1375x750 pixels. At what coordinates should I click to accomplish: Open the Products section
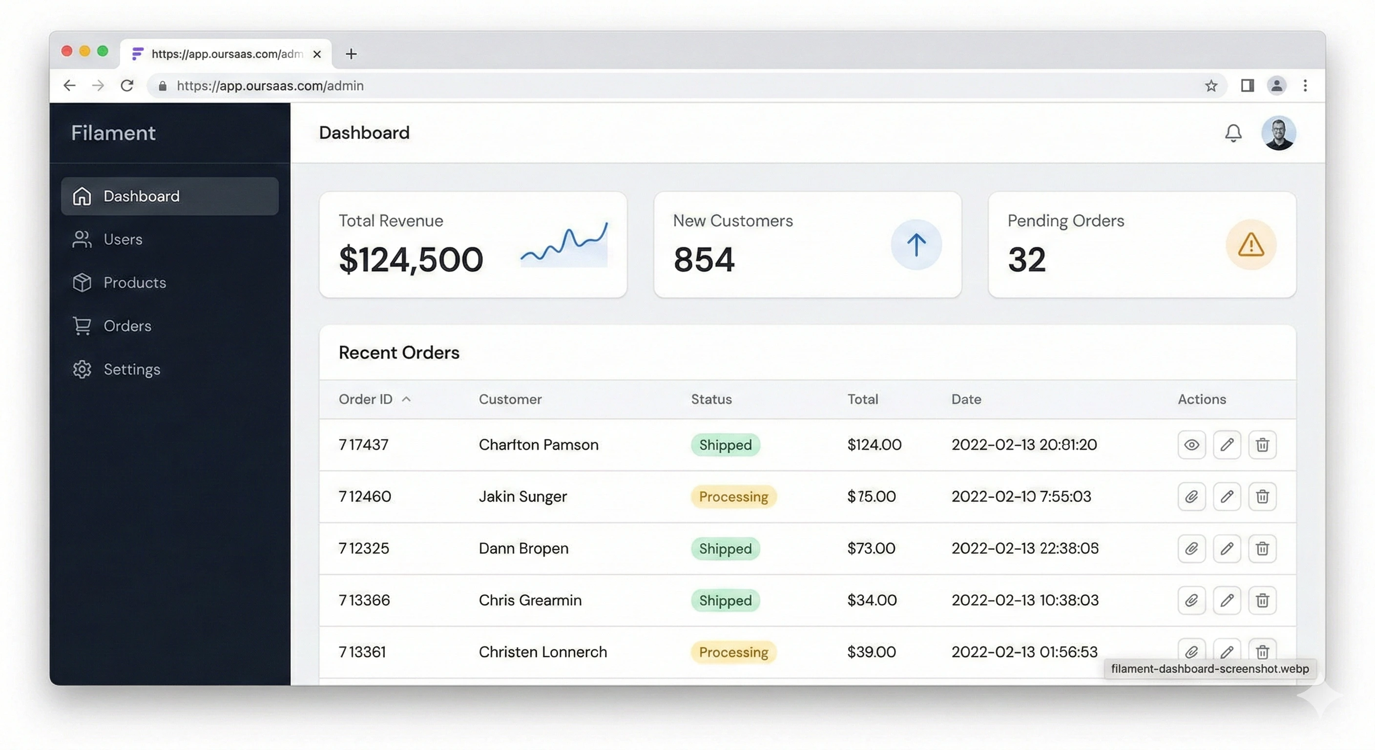tap(134, 282)
